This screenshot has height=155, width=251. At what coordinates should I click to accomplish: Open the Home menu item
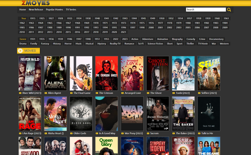tap(23, 10)
